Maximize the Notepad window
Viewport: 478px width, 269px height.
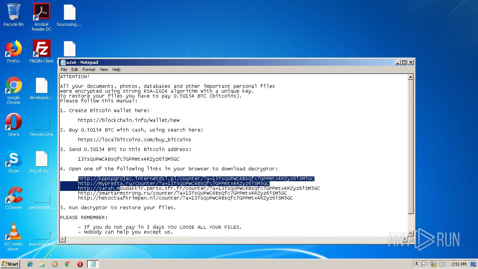pyautogui.click(x=404, y=62)
